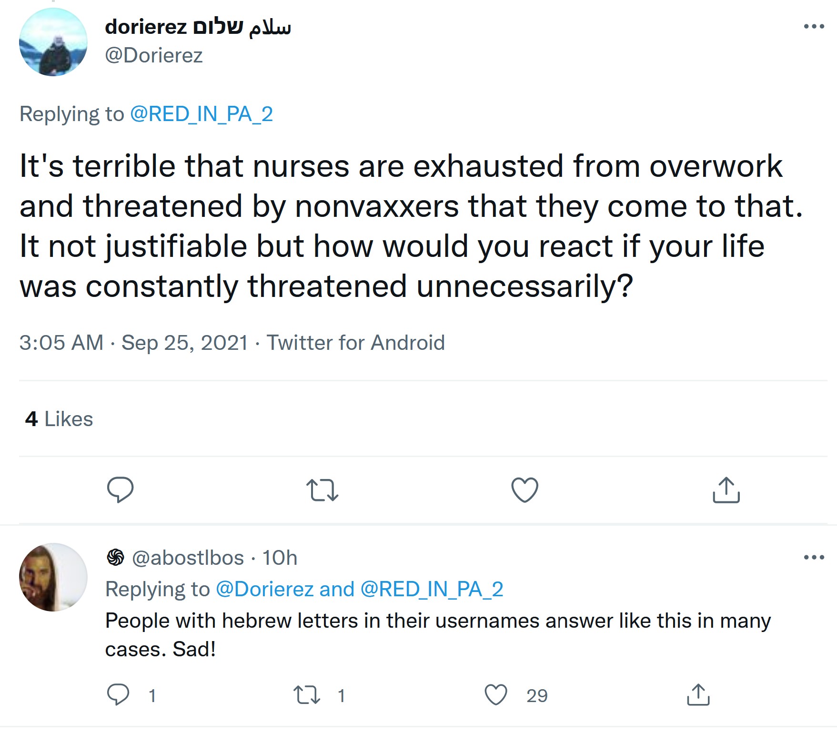View the 4 Likes list
837x734 pixels.
pos(59,419)
